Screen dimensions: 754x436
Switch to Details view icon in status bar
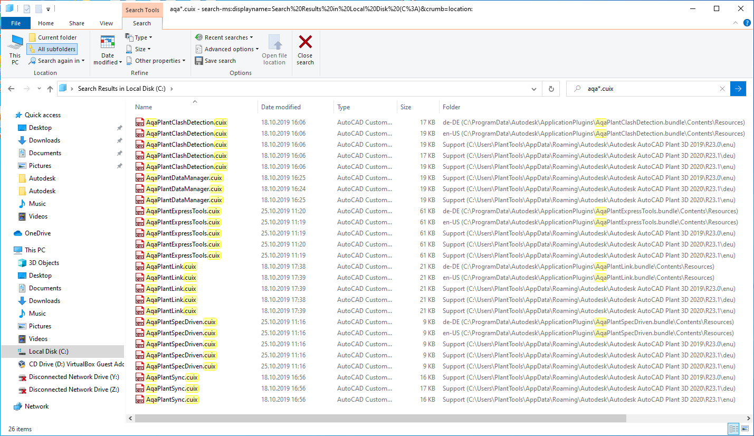733,428
